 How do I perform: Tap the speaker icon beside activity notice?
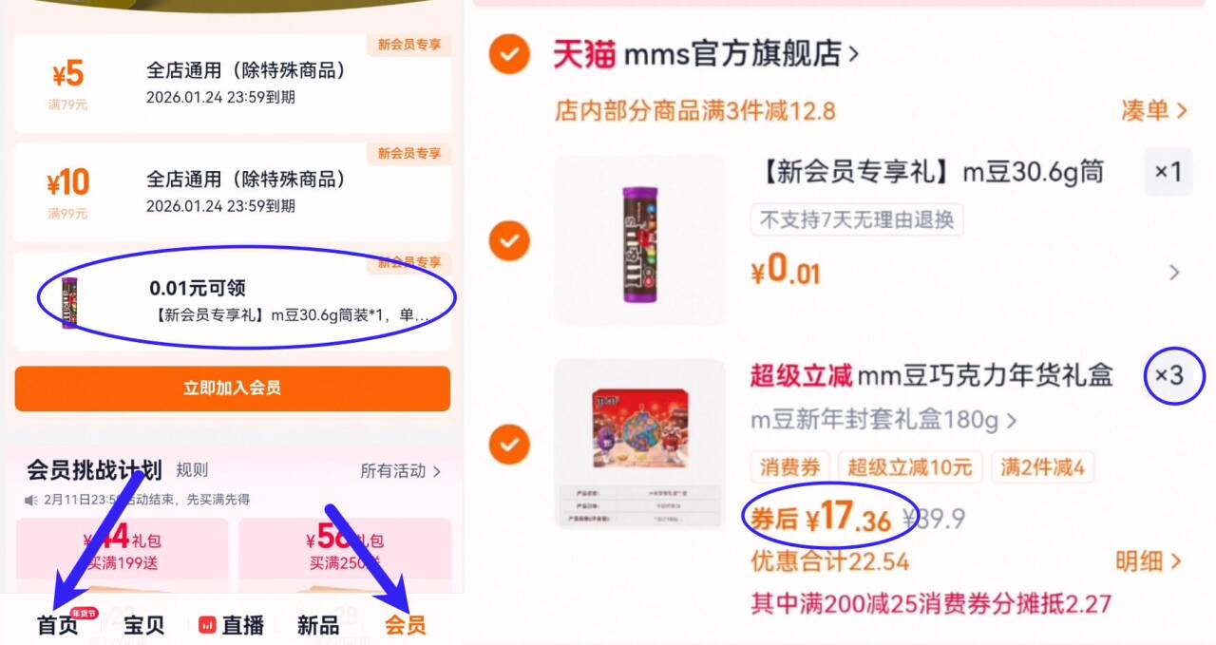31,499
